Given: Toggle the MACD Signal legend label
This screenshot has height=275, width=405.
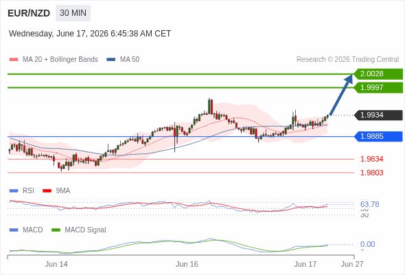Looking at the screenshot, I should (85, 230).
